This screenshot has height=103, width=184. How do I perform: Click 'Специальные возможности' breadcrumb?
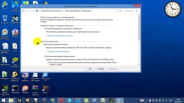click(x=51, y=11)
